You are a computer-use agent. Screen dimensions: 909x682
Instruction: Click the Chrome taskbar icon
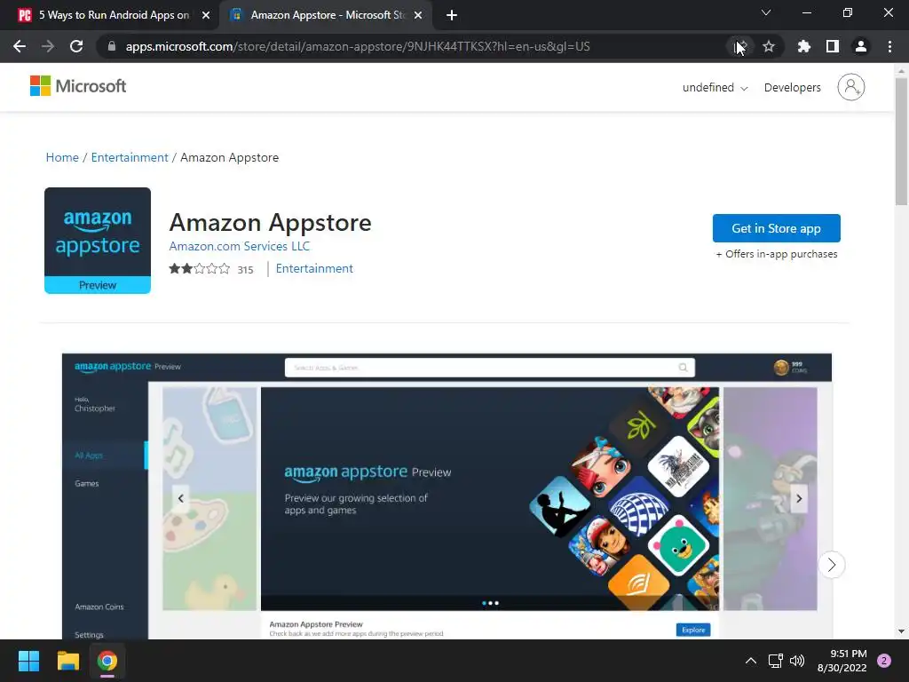[107, 661]
